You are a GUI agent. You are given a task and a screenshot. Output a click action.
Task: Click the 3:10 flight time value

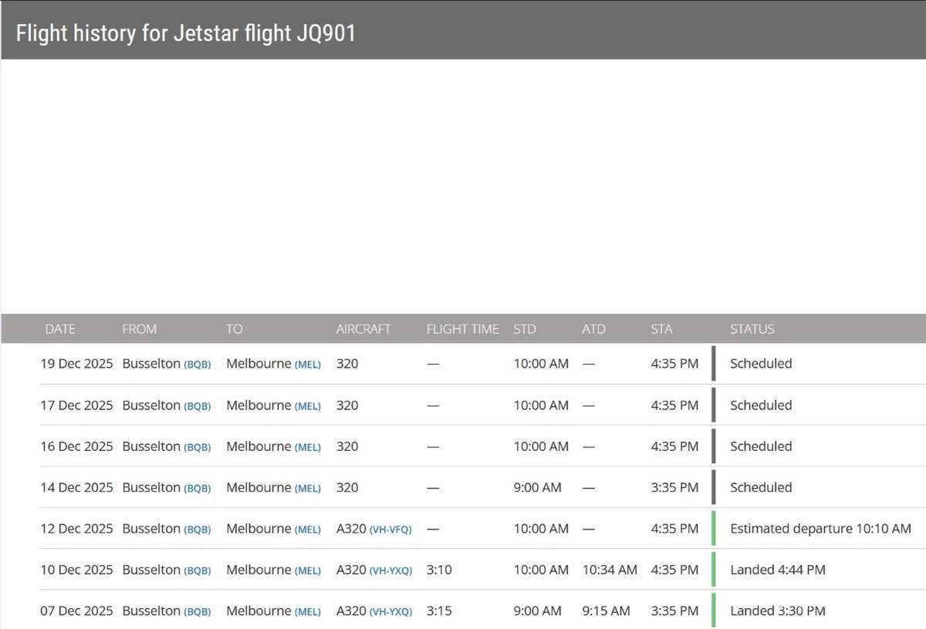pyautogui.click(x=439, y=570)
